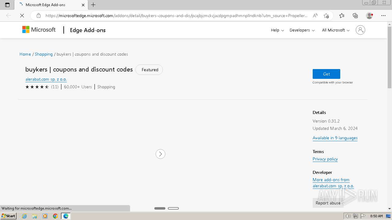
Task: Open the network tray icon
Action: click(x=355, y=216)
